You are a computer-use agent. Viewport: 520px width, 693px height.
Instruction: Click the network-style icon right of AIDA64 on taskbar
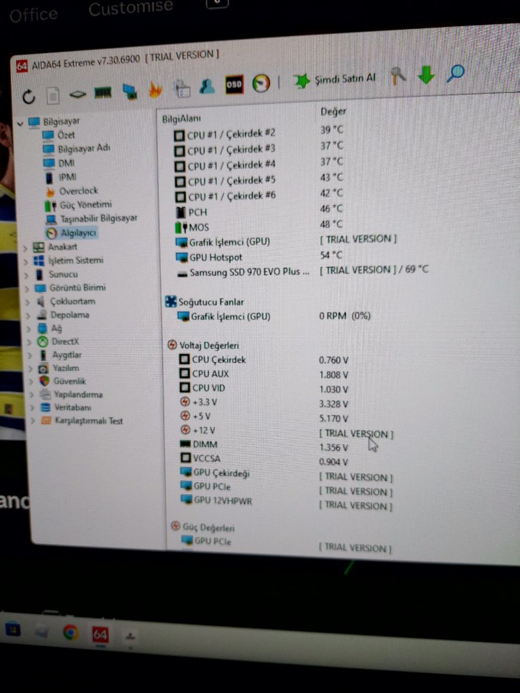(130, 637)
